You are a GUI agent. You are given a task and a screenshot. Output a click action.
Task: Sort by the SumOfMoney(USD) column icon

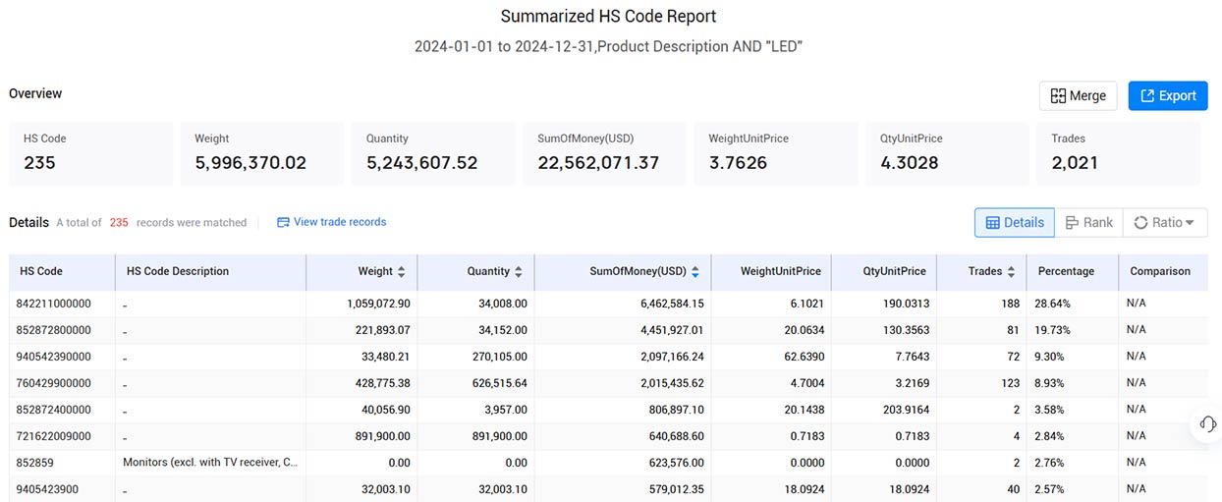pyautogui.click(x=695, y=271)
